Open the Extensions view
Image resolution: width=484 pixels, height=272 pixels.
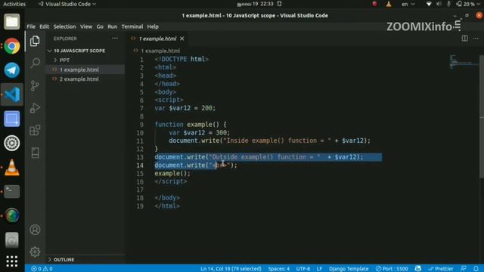pyautogui.click(x=35, y=130)
